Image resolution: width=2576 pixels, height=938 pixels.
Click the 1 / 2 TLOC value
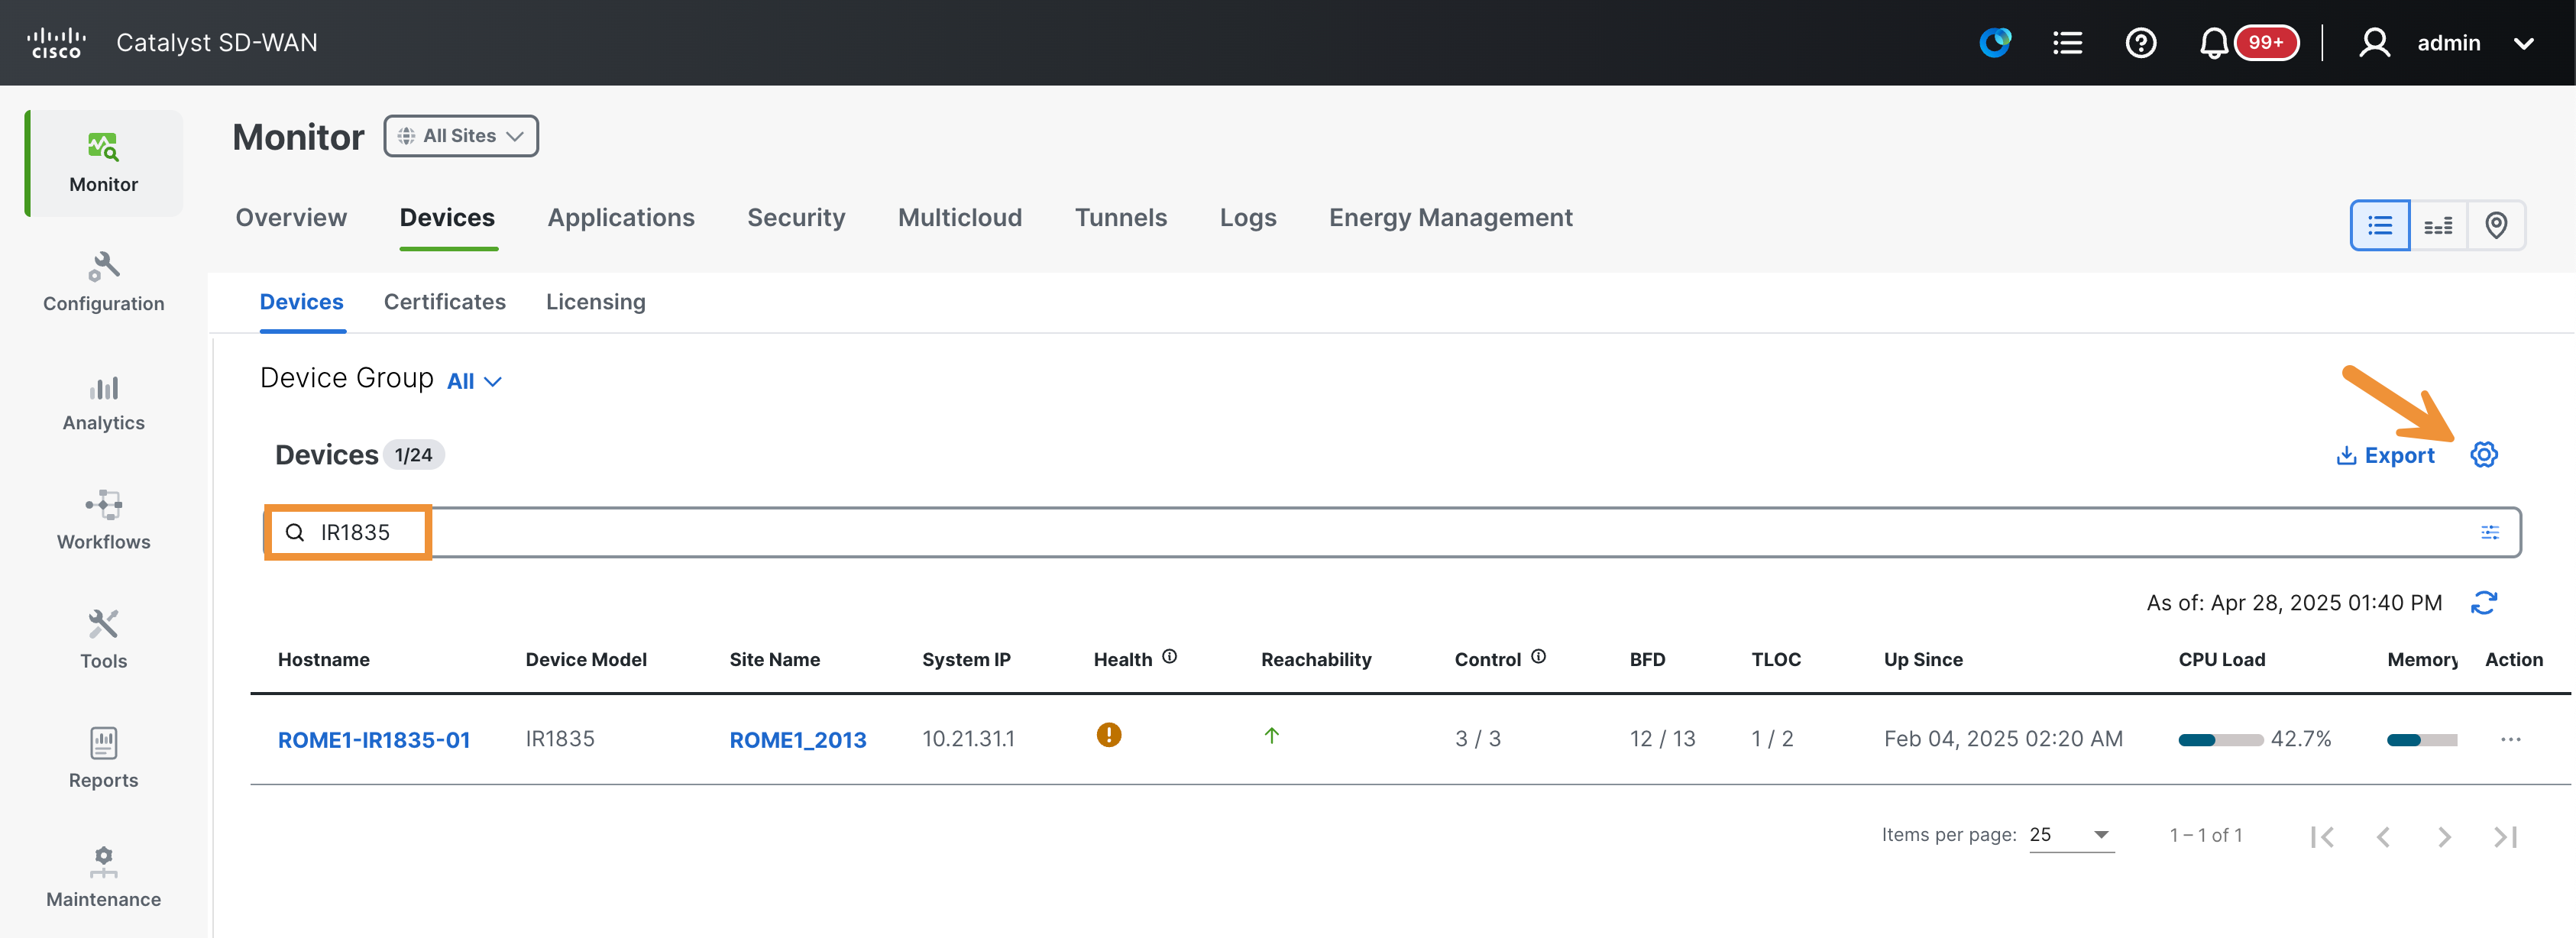coord(1772,739)
